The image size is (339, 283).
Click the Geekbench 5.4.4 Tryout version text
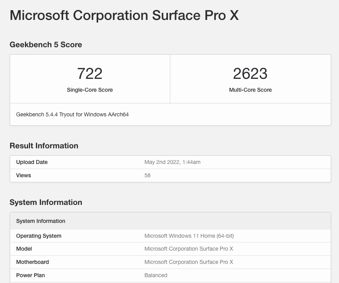(x=72, y=114)
